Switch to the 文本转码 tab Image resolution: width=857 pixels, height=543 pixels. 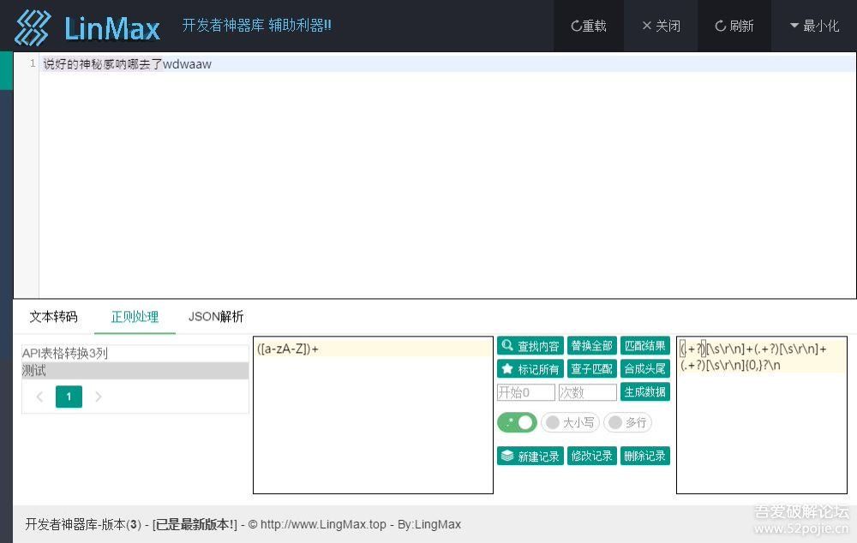coord(53,317)
